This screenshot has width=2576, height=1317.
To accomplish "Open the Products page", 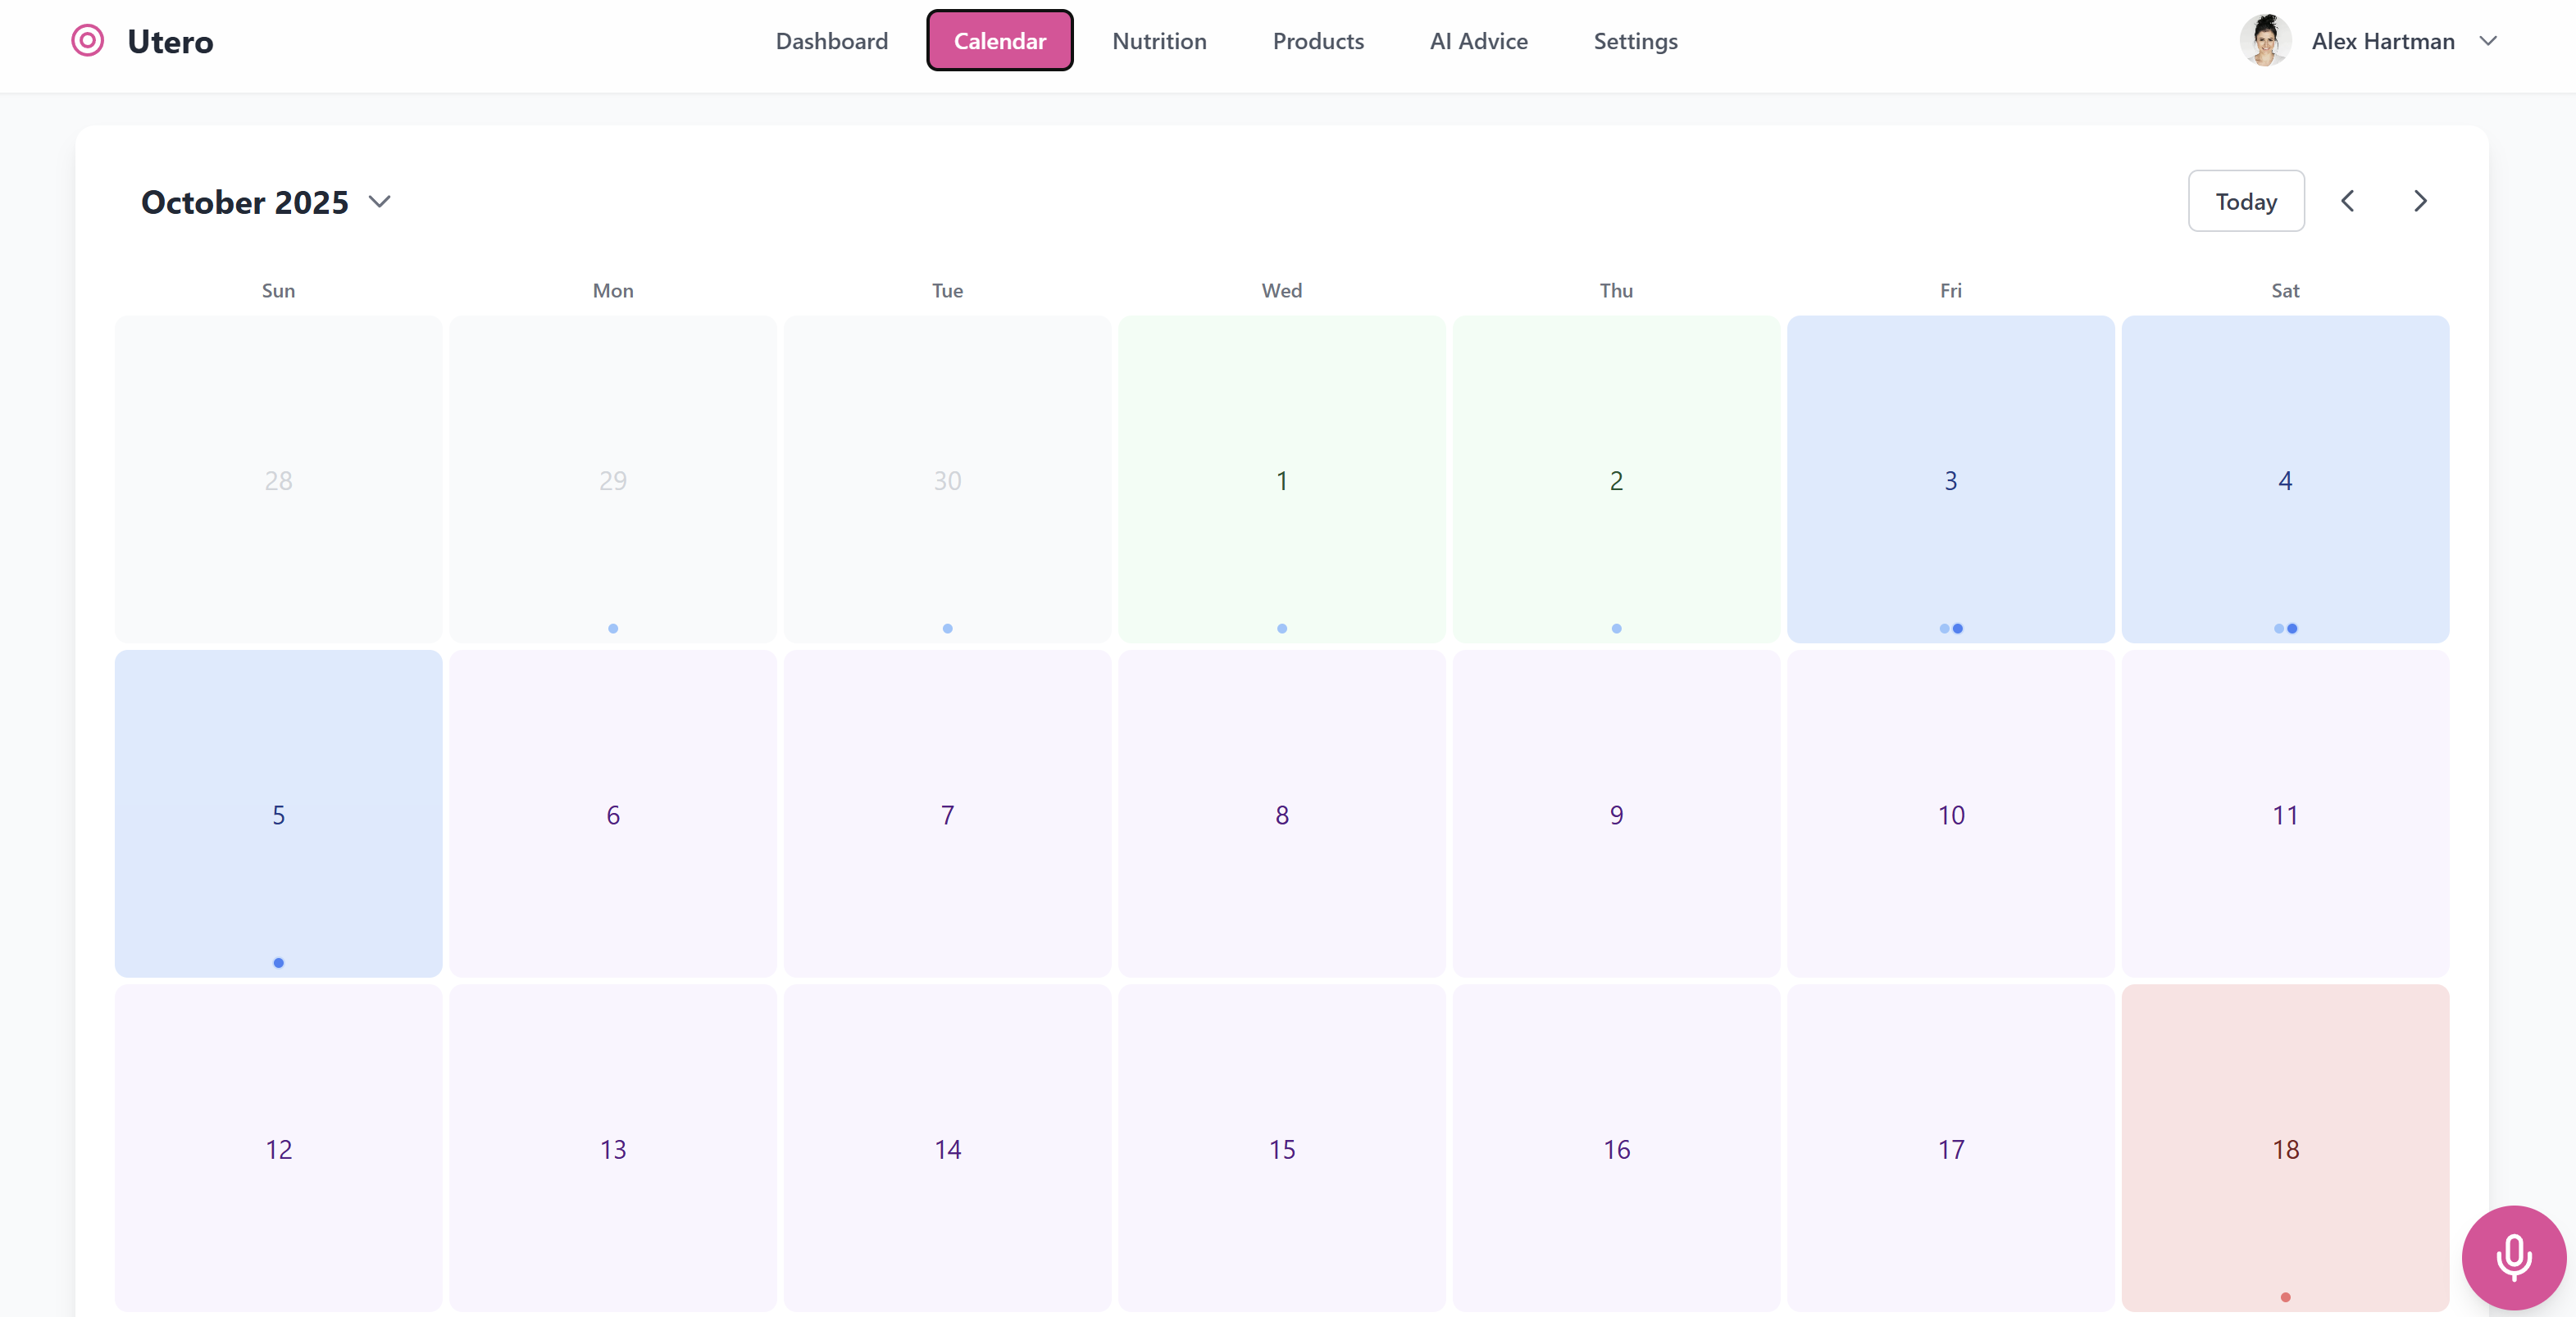I will (x=1317, y=41).
